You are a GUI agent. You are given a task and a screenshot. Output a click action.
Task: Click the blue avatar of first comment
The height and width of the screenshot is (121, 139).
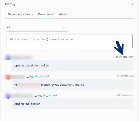click(8, 58)
